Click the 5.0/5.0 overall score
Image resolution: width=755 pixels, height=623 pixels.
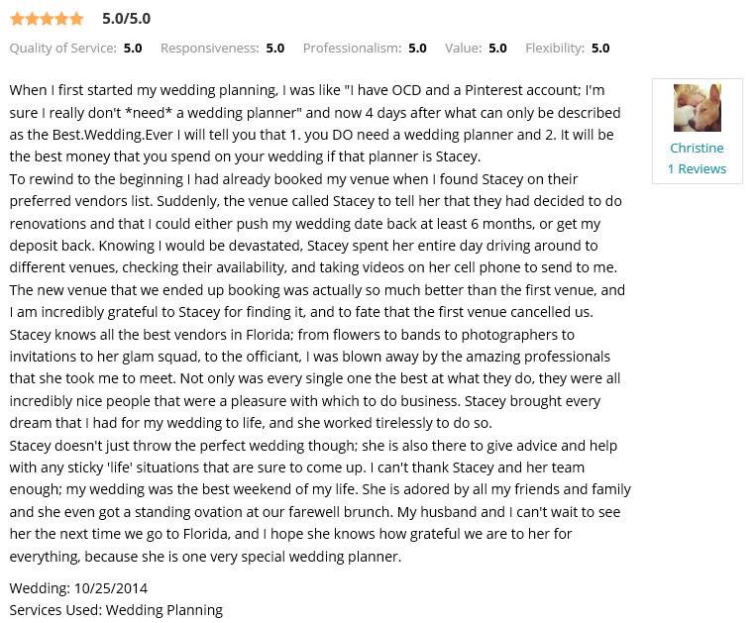click(126, 19)
